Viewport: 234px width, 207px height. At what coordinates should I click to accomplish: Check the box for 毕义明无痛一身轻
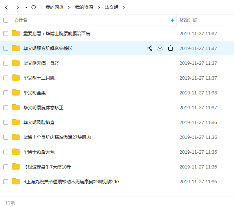(6, 63)
